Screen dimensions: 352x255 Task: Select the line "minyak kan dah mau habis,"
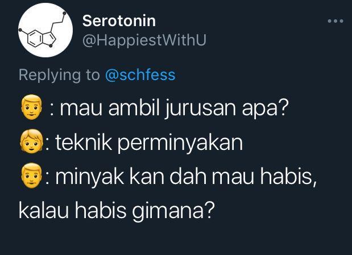(186, 177)
